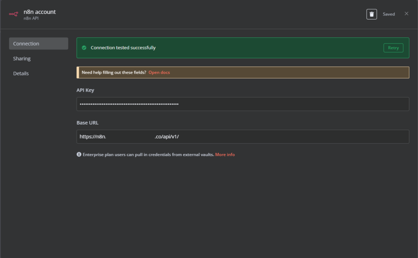This screenshot has height=258, width=418.
Task: Click the Connection tested successfully message
Action: click(x=123, y=48)
